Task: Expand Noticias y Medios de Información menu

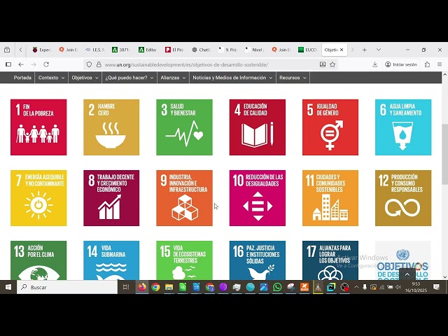Action: pyautogui.click(x=232, y=78)
